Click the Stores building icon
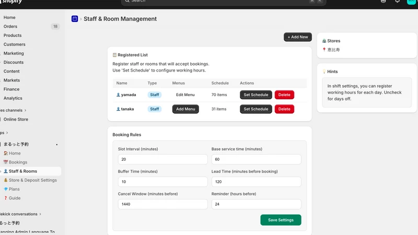 tap(324, 41)
